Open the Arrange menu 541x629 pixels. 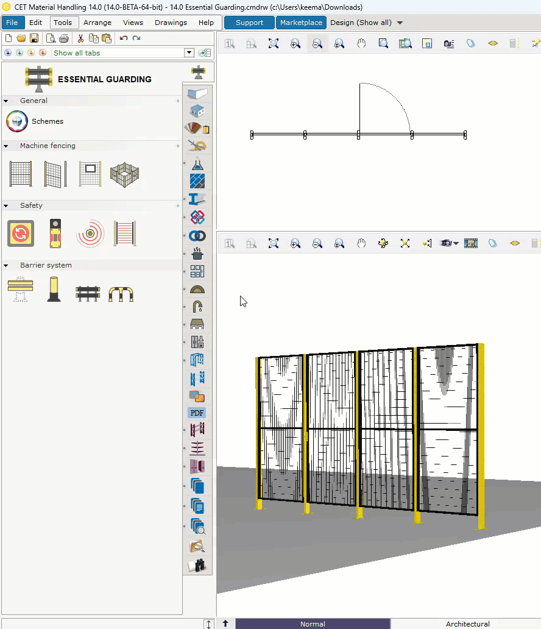(x=97, y=23)
